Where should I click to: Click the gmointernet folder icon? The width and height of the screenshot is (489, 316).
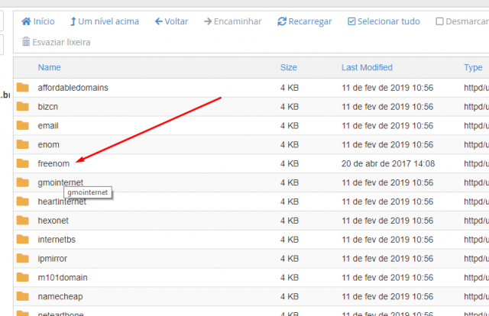coord(23,182)
